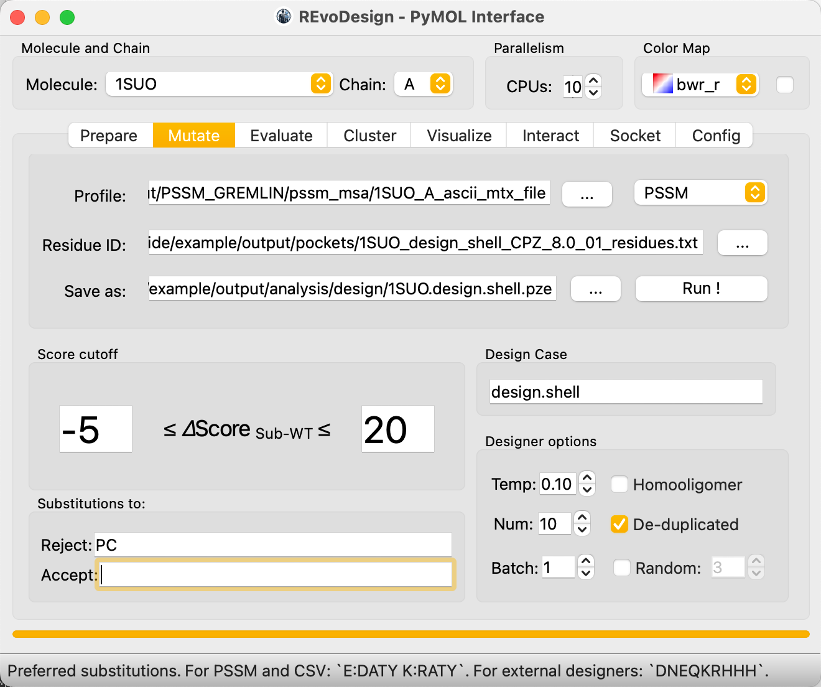This screenshot has height=687, width=821.
Task: Open the PSSM profile type dropdown
Action: click(701, 193)
